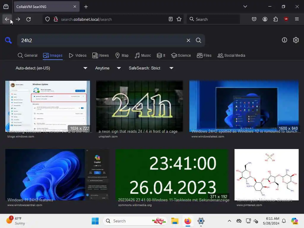Viewport: 304px width, 228px height.
Task: Bookmark this page with the star icon
Action: 179,19
